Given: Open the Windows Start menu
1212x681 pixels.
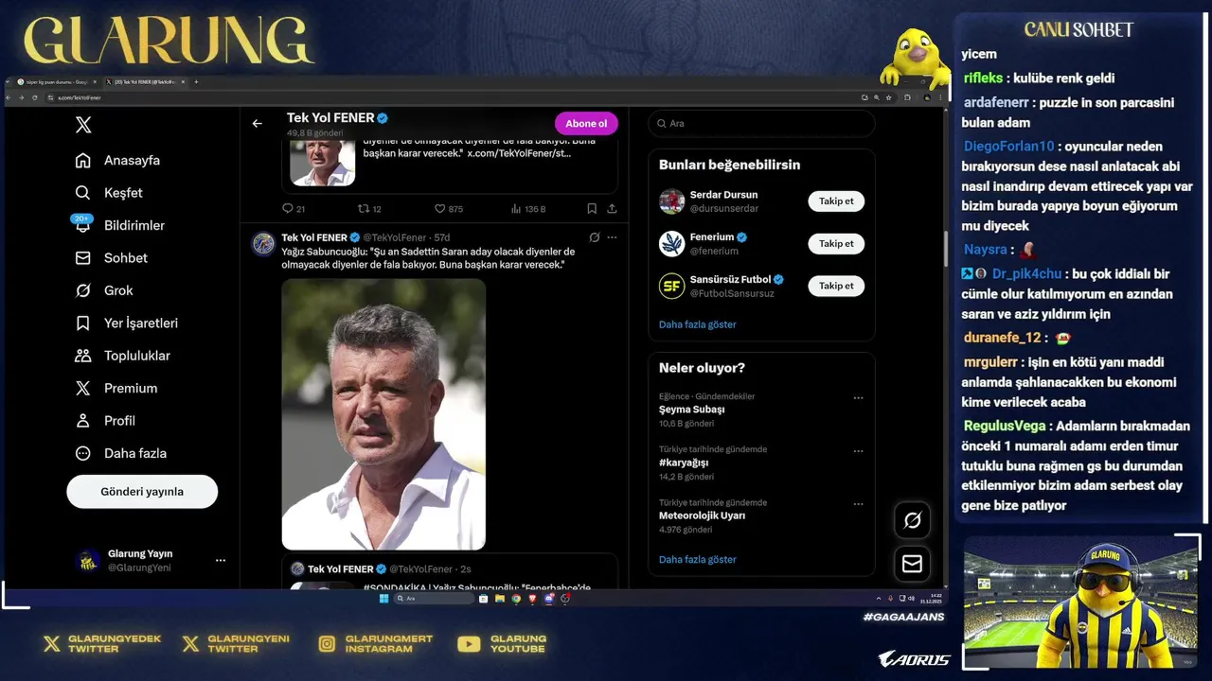Looking at the screenshot, I should coord(383,598).
